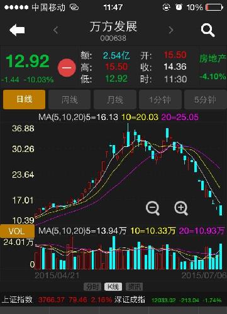
Task: Tap the 上证指数 index ticker
Action: 57,300
